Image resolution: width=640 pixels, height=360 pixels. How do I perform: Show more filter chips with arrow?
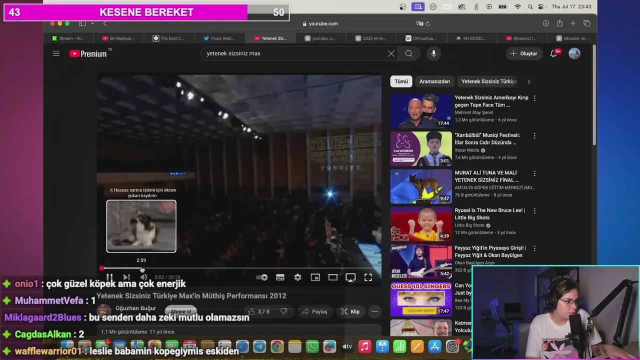coord(528,81)
